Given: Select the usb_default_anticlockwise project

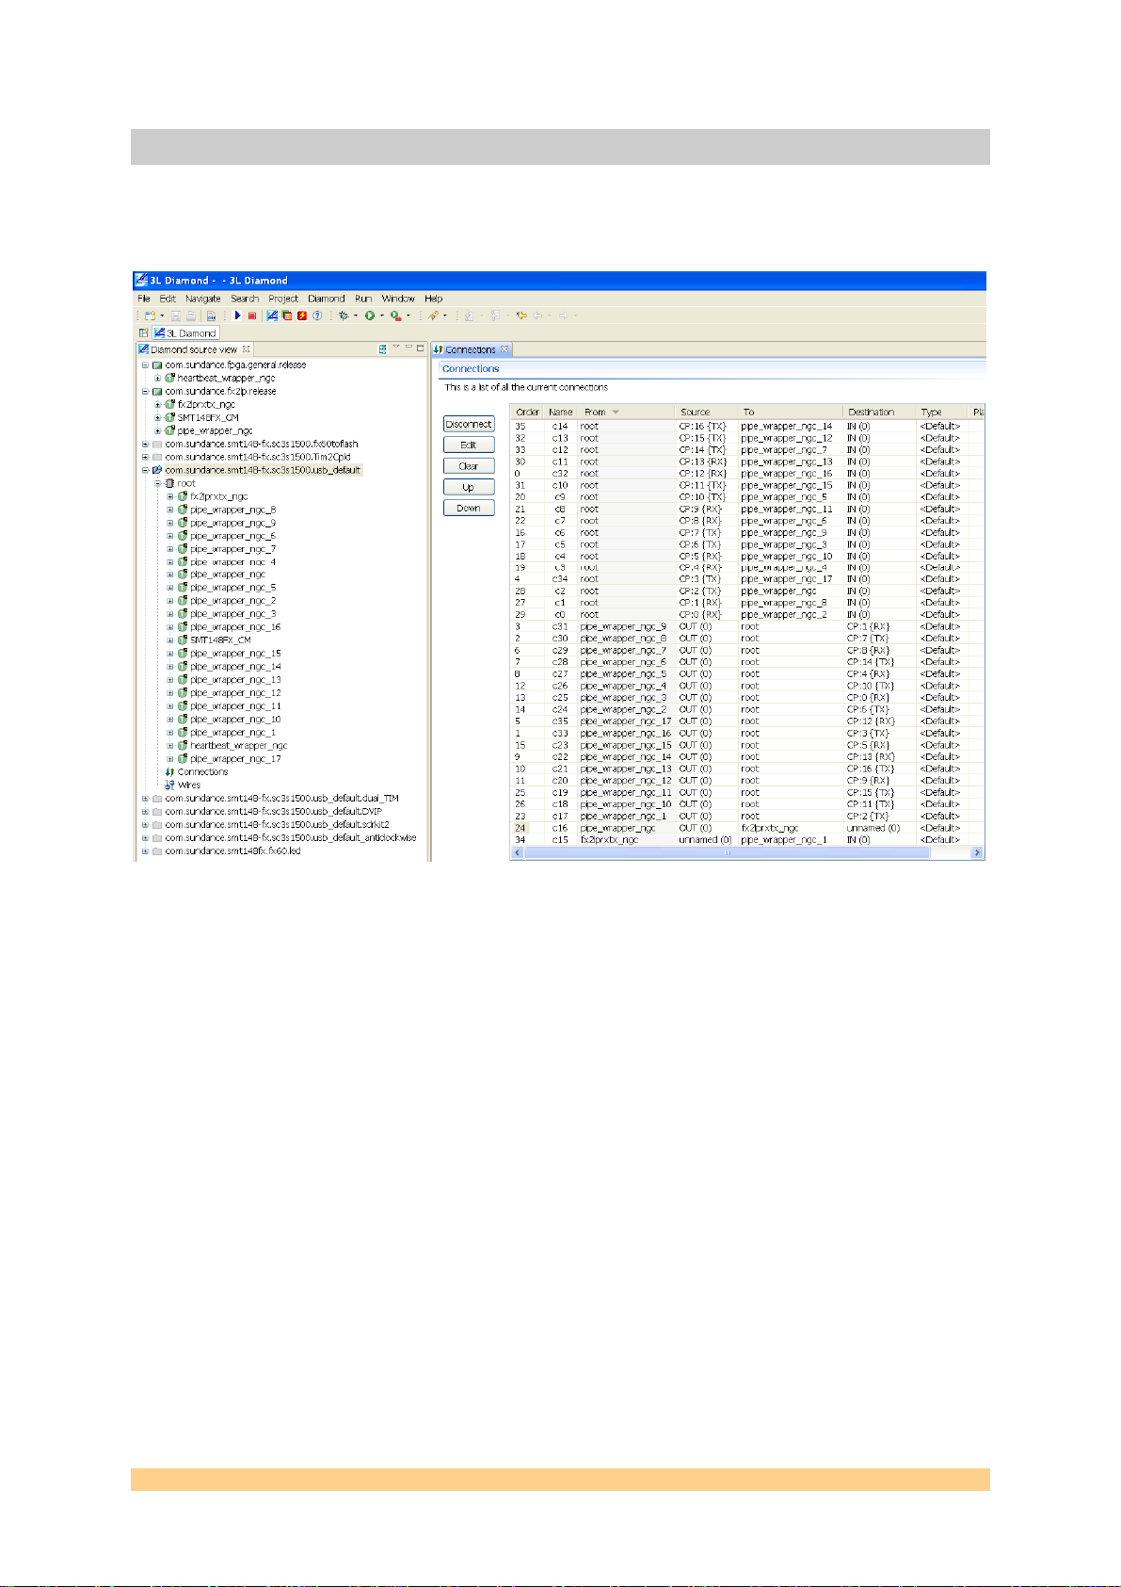Looking at the screenshot, I should click(291, 837).
